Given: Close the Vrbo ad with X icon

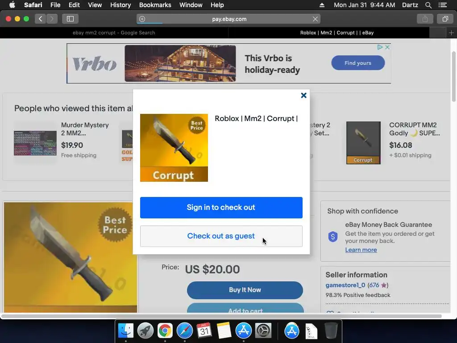Looking at the screenshot, I should (387, 47).
